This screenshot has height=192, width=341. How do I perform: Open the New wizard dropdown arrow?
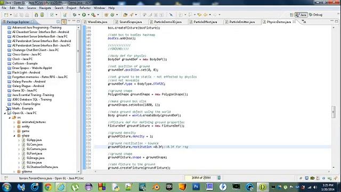[11, 15]
